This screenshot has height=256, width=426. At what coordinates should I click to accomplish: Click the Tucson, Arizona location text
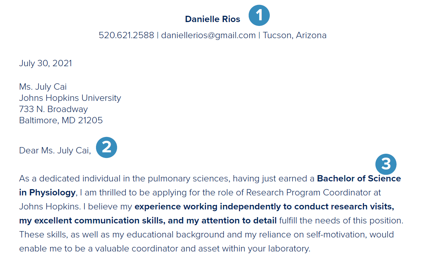coord(295,35)
